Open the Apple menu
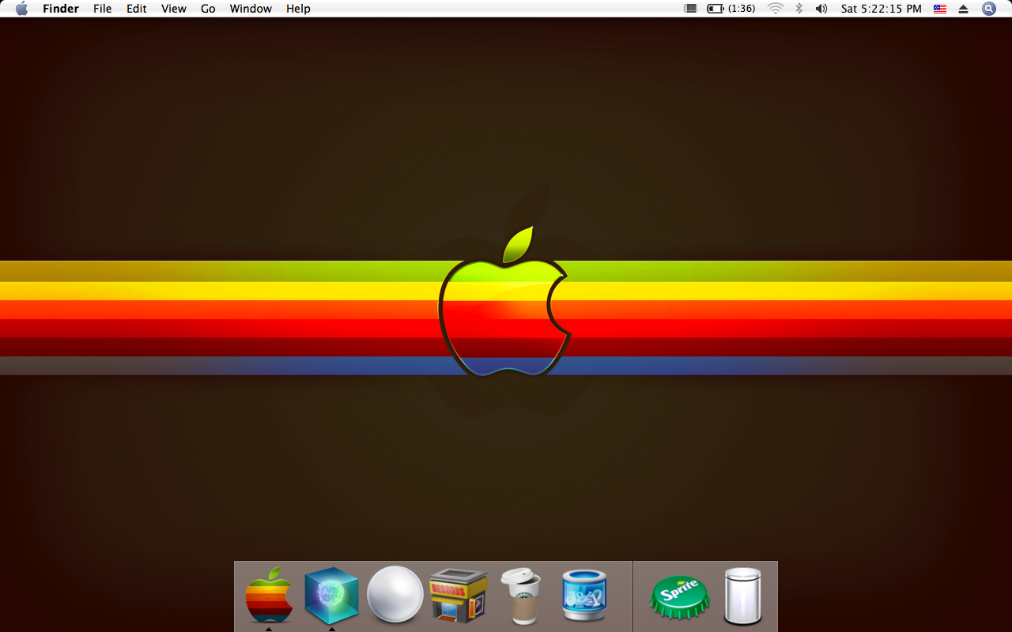Screen dimensions: 1012x632 tap(21, 9)
